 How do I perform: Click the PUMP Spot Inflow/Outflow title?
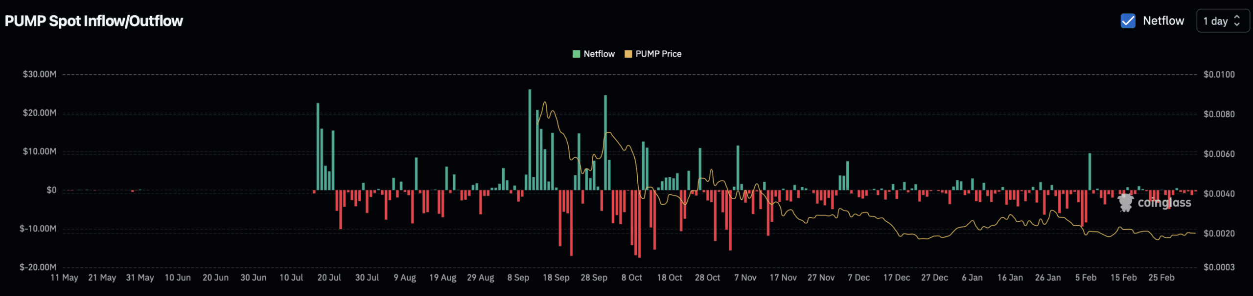pos(94,21)
